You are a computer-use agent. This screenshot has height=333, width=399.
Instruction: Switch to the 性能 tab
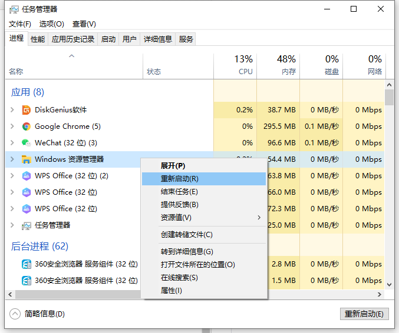tap(38, 39)
